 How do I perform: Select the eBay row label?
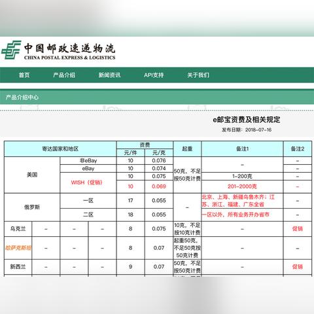88,169
